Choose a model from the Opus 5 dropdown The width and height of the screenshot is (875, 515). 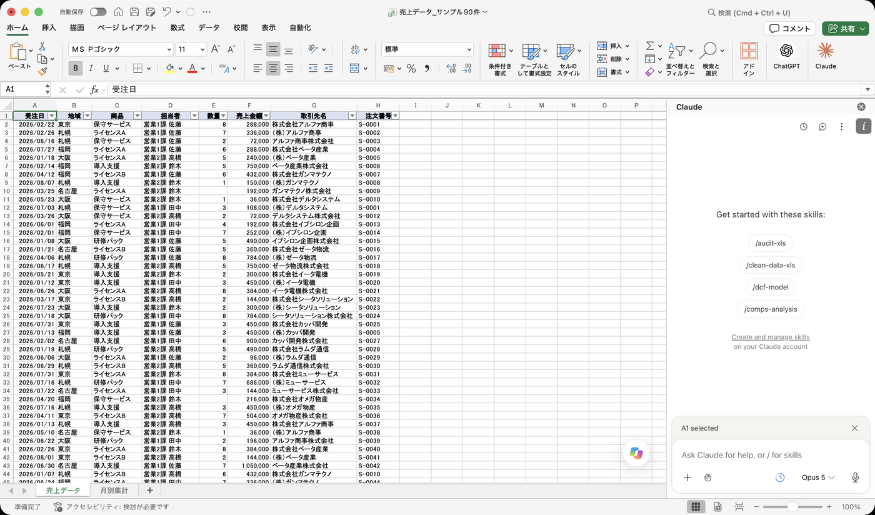818,477
